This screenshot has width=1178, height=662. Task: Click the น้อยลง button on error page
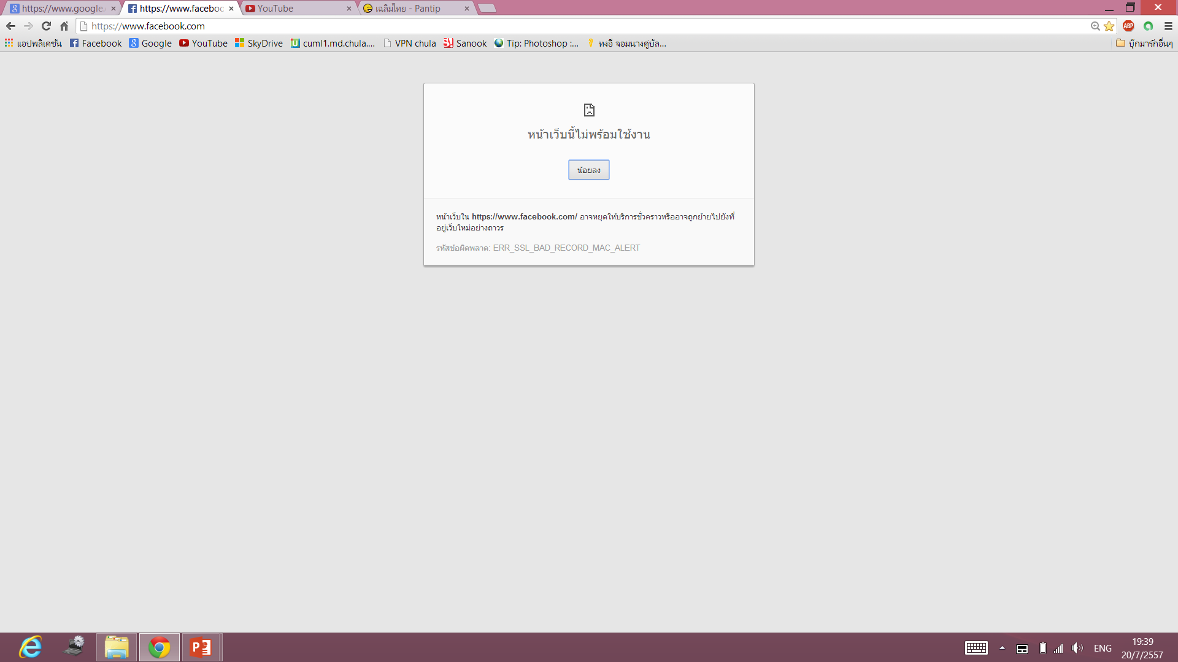point(588,170)
